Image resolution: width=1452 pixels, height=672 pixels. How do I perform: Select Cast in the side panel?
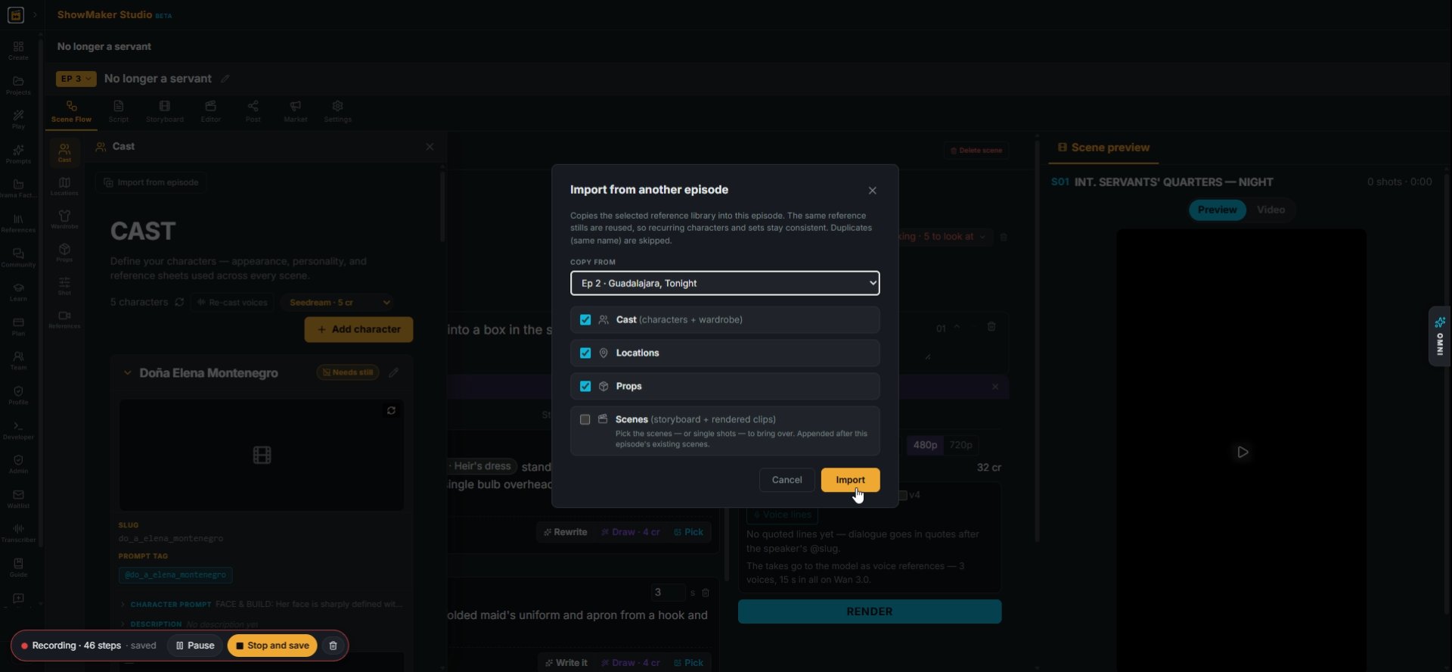[64, 153]
